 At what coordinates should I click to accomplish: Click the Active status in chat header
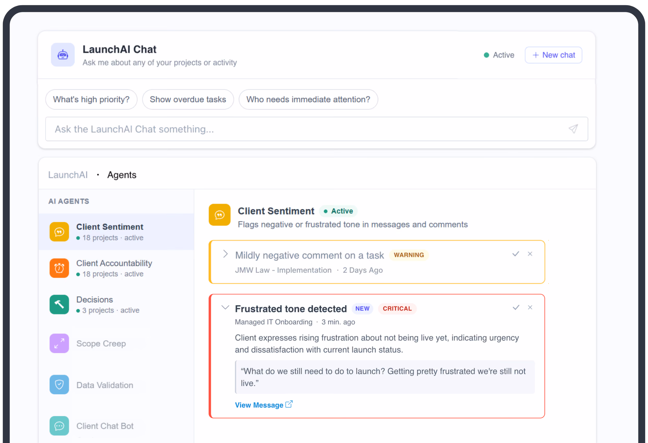click(x=499, y=55)
